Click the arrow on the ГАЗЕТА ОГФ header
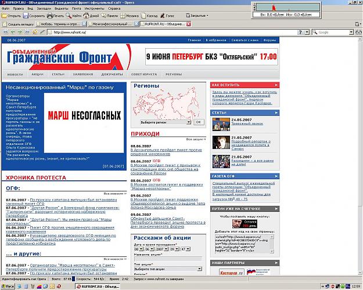 coord(276,176)
